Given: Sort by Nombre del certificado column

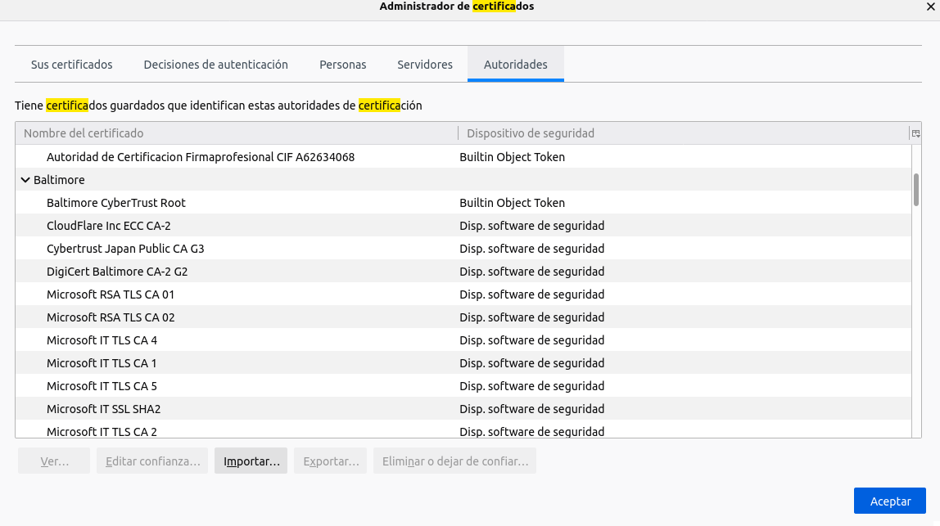Looking at the screenshot, I should pyautogui.click(x=236, y=133).
